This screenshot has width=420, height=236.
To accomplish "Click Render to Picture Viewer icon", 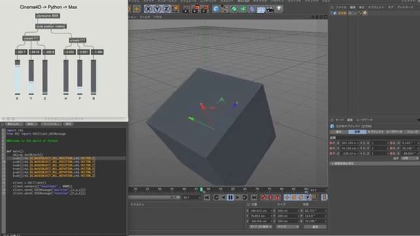I will [196, 9].
